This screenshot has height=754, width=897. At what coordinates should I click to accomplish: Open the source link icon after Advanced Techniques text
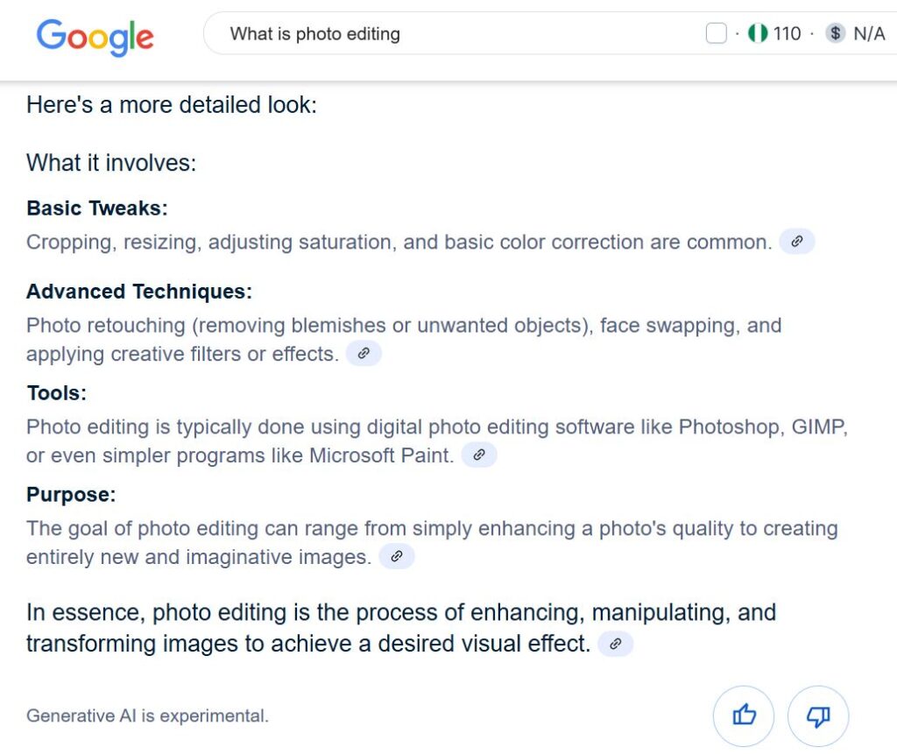click(364, 354)
